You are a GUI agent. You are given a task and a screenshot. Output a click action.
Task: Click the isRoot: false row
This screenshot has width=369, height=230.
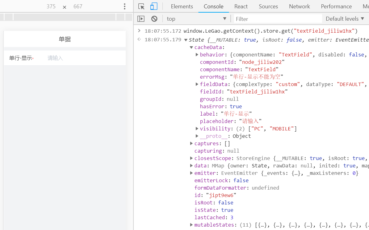click(214, 203)
